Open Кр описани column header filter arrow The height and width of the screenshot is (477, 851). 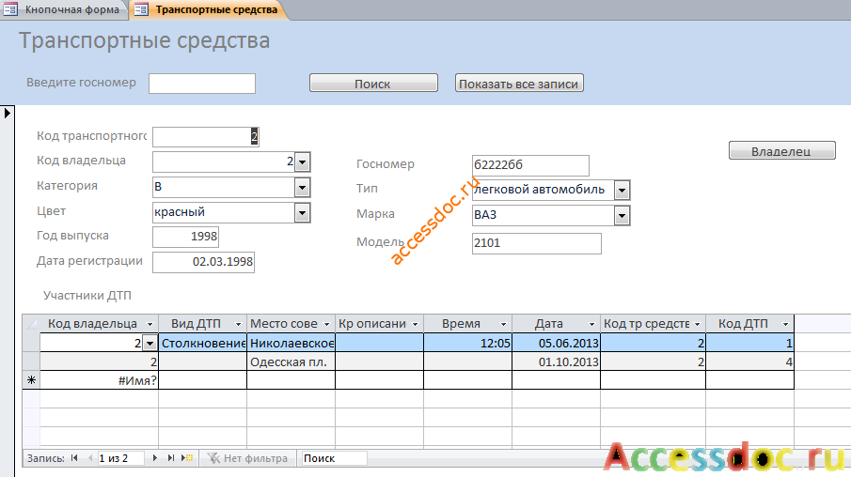pyautogui.click(x=416, y=324)
